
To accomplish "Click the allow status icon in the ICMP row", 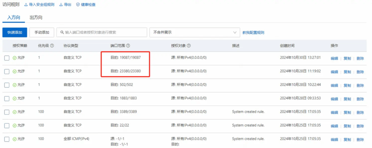I will (14, 139).
